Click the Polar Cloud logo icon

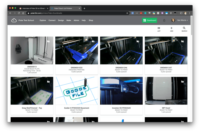(x=14, y=20)
